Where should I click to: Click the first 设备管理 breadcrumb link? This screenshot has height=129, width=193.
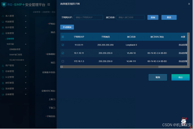(37, 12)
